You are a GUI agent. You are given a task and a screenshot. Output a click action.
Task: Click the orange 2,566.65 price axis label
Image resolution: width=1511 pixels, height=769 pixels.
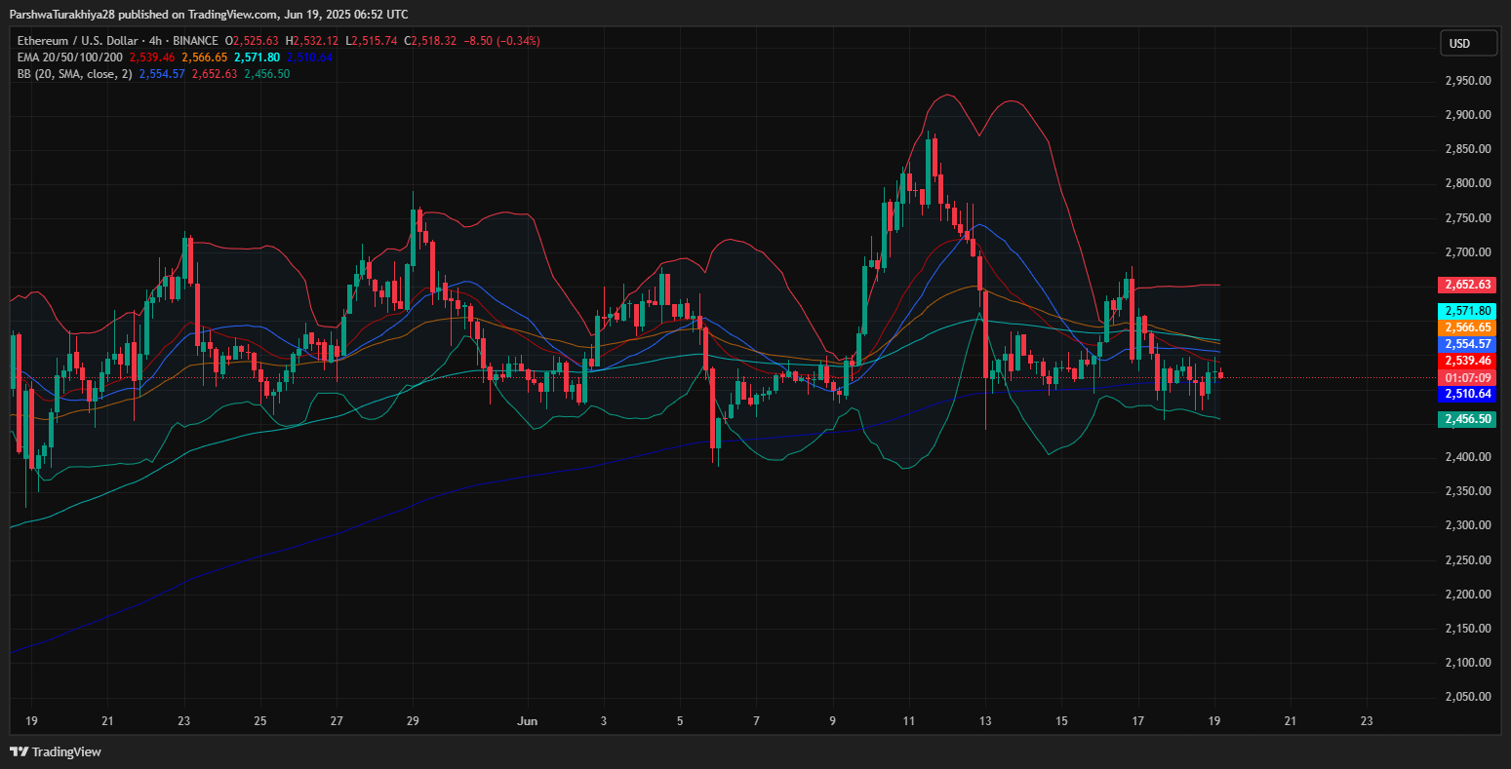[x=1466, y=327]
